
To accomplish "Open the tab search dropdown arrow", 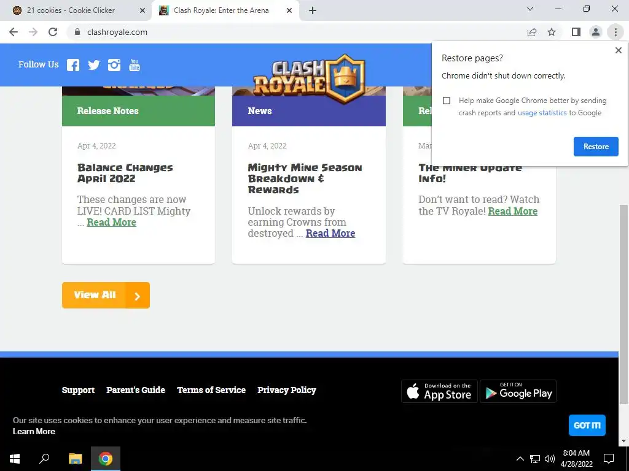I will tap(530, 9).
